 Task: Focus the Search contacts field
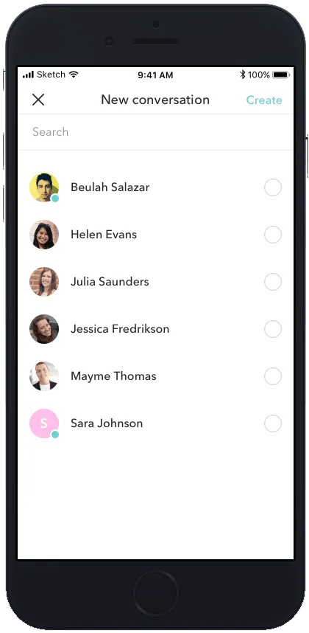tap(155, 132)
